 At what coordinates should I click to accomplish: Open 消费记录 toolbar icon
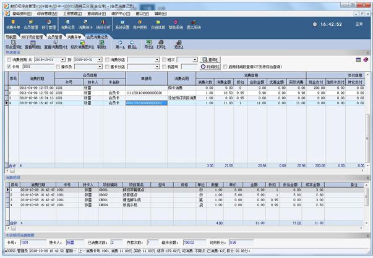(67, 25)
